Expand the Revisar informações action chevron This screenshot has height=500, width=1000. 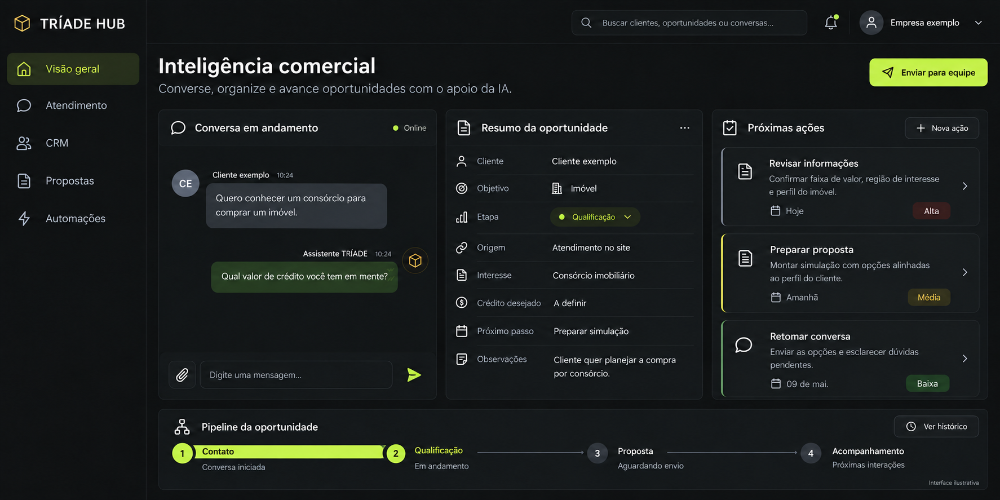pyautogui.click(x=965, y=186)
